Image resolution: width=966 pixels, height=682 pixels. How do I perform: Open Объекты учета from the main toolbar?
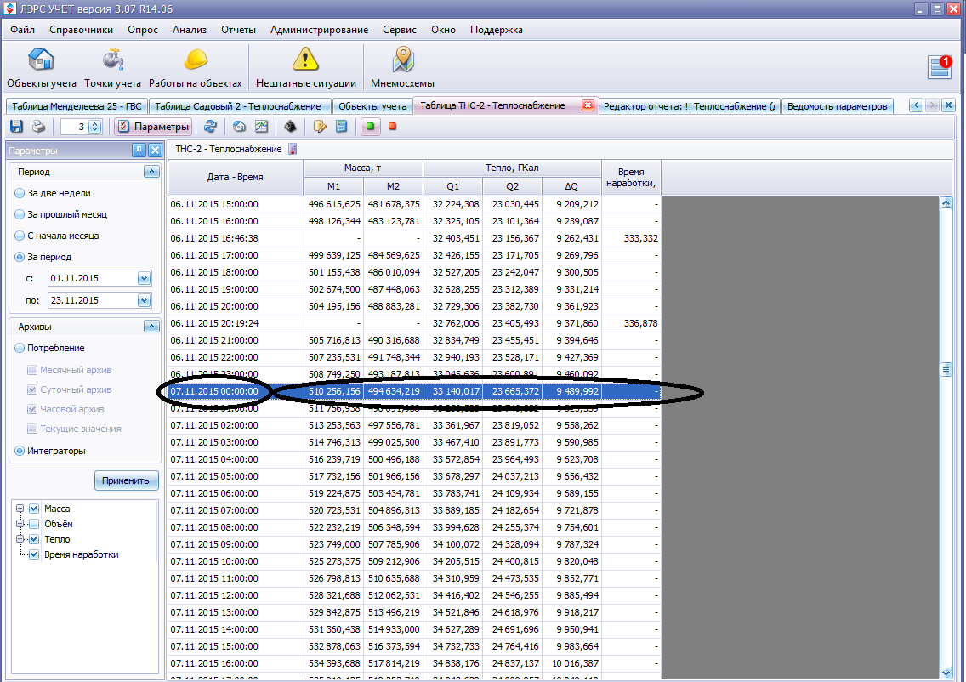42,68
